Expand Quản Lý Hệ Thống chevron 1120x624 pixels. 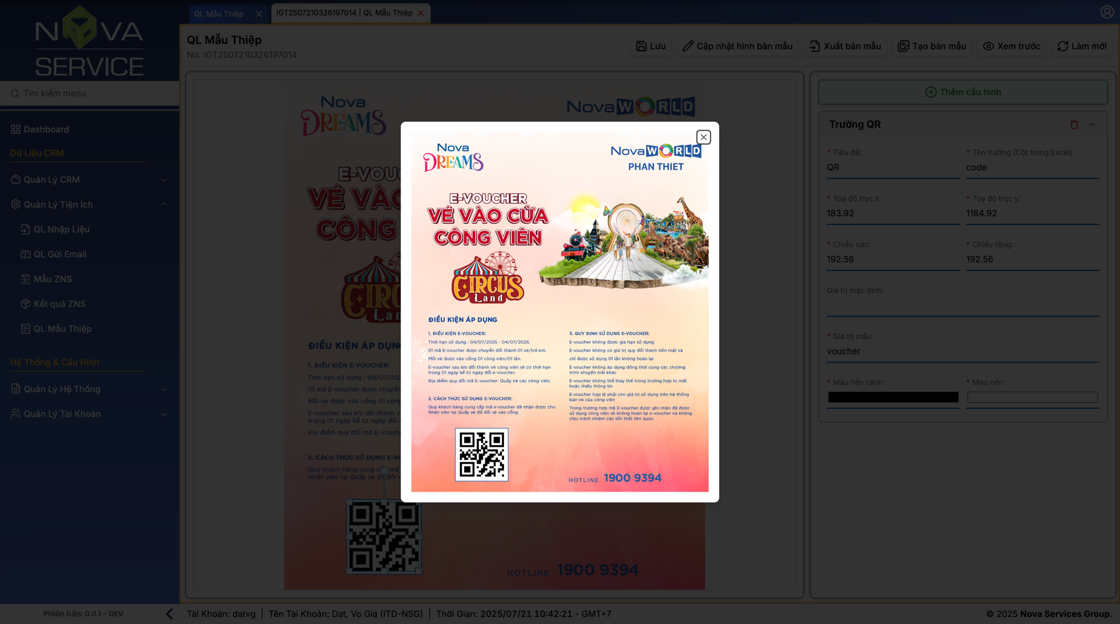164,390
